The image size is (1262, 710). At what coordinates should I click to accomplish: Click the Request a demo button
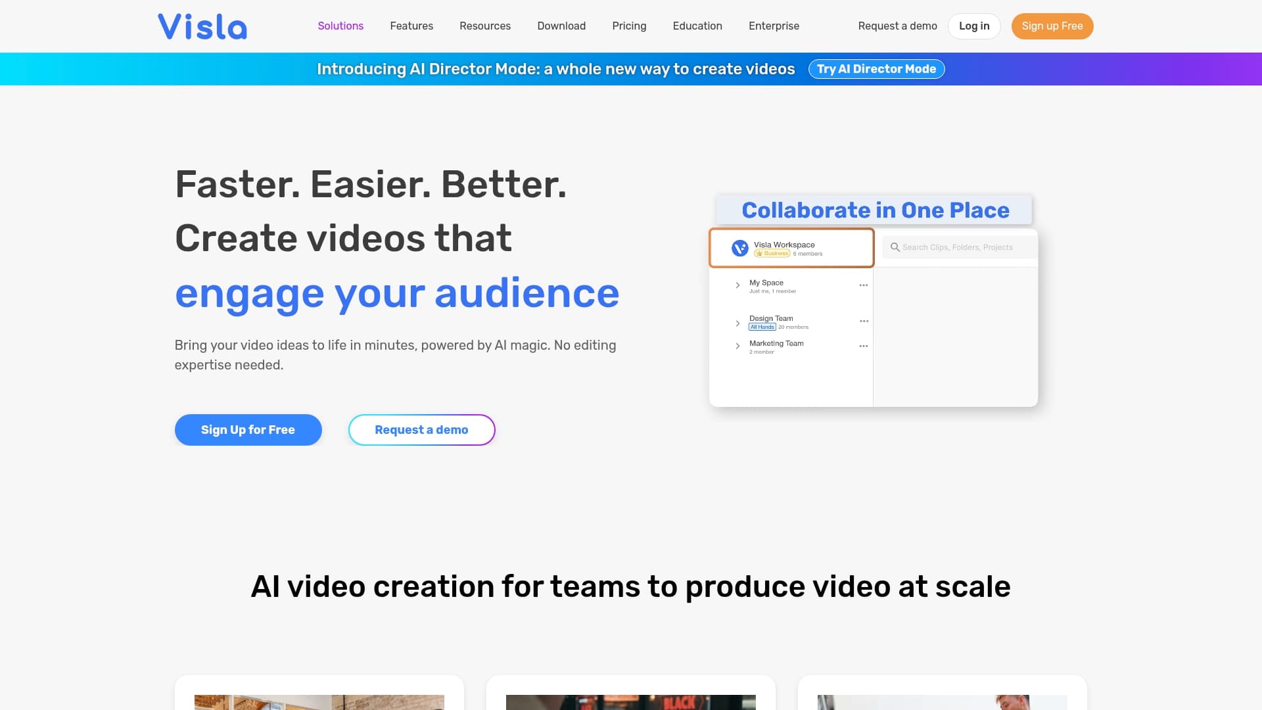pos(421,429)
